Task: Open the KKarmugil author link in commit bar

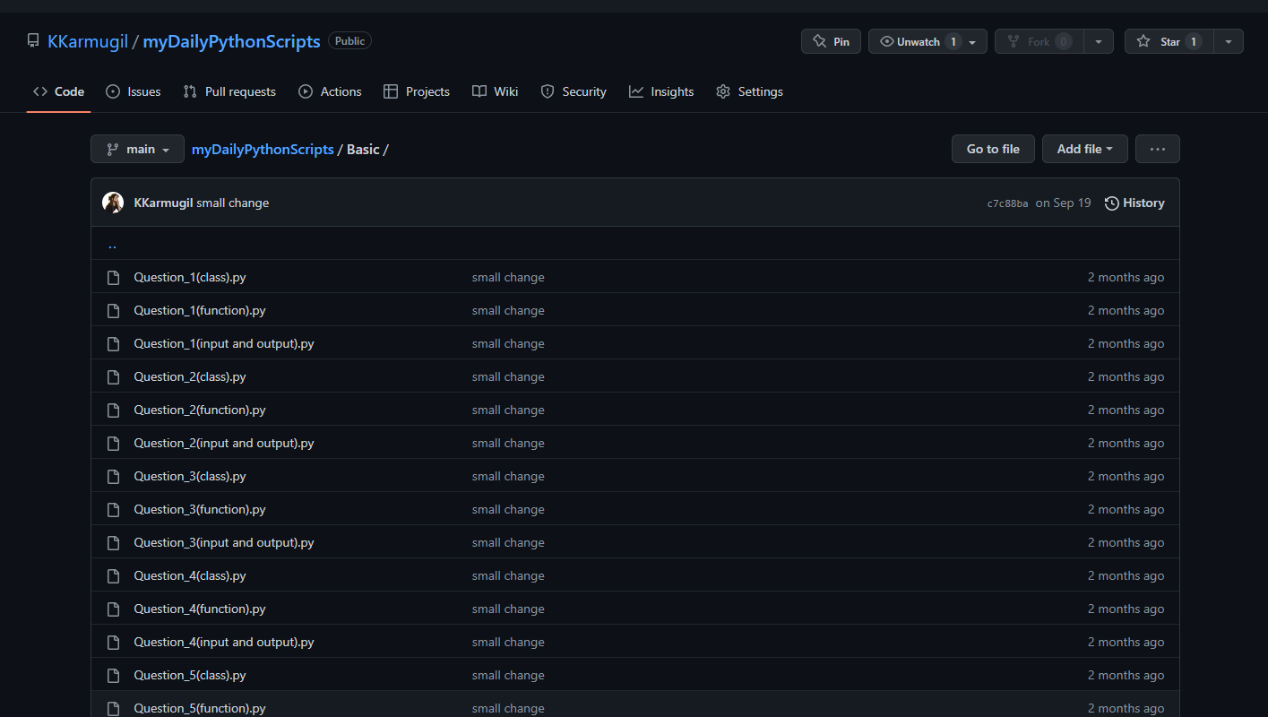Action: 163,203
